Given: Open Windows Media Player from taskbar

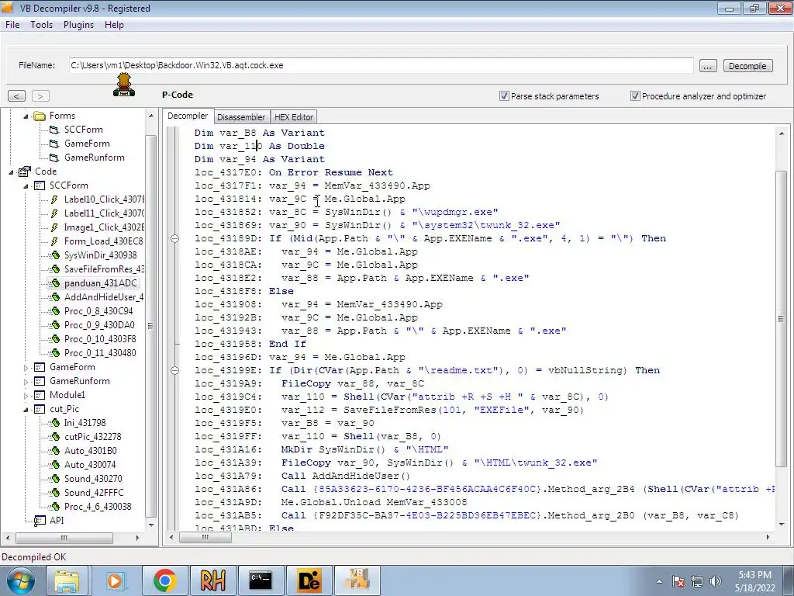Looking at the screenshot, I should tap(116, 580).
